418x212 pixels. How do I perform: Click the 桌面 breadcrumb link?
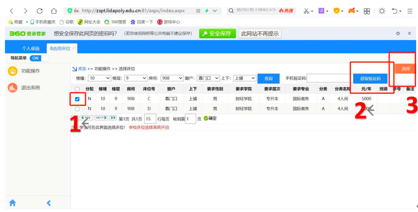pyautogui.click(x=82, y=69)
